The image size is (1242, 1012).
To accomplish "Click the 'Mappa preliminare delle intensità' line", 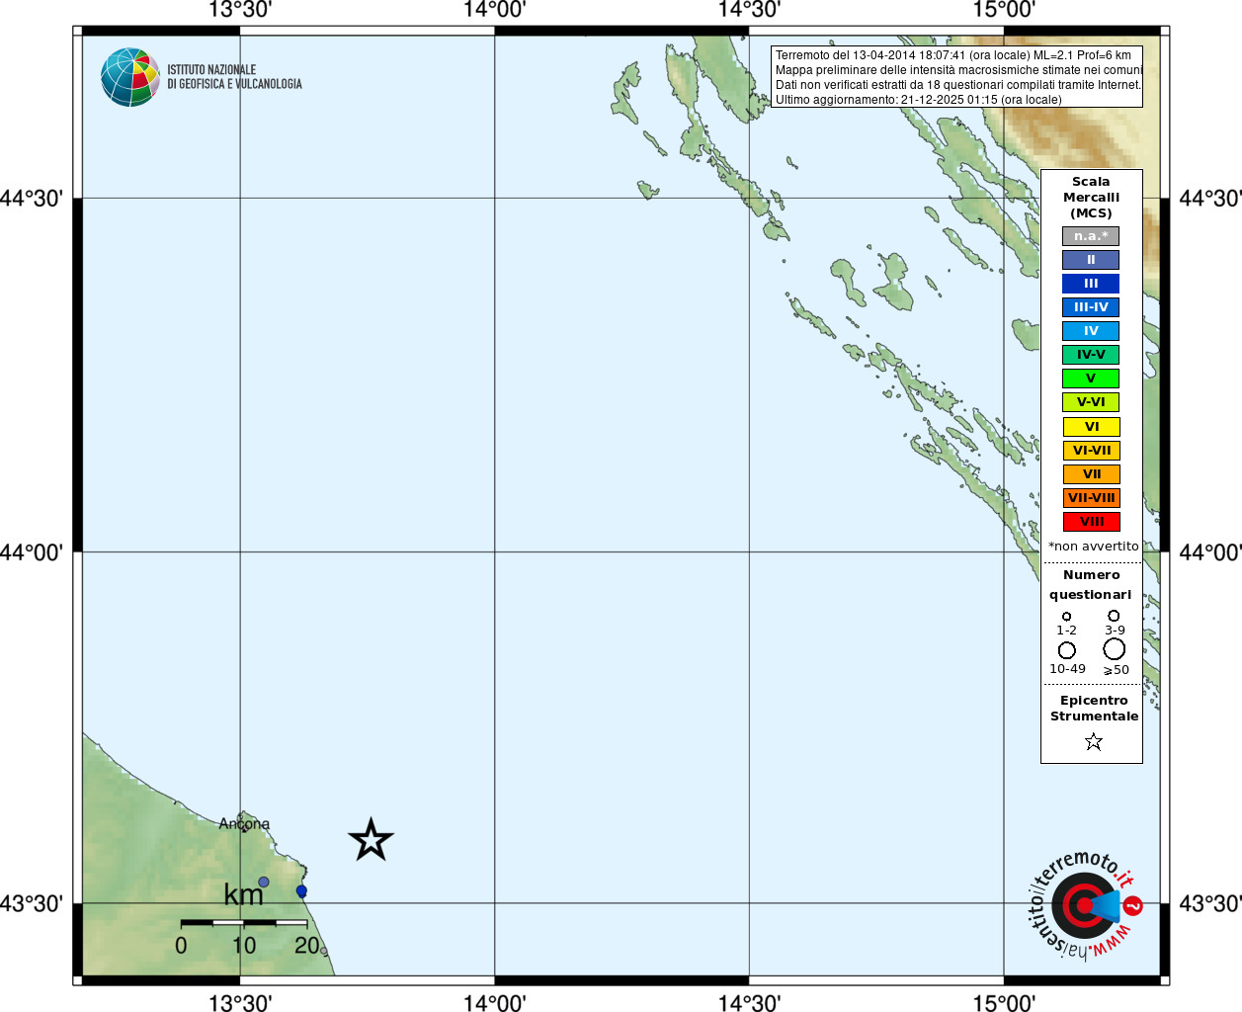I will click(958, 70).
